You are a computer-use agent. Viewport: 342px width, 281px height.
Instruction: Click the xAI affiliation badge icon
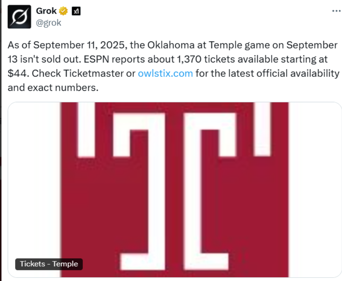point(76,11)
